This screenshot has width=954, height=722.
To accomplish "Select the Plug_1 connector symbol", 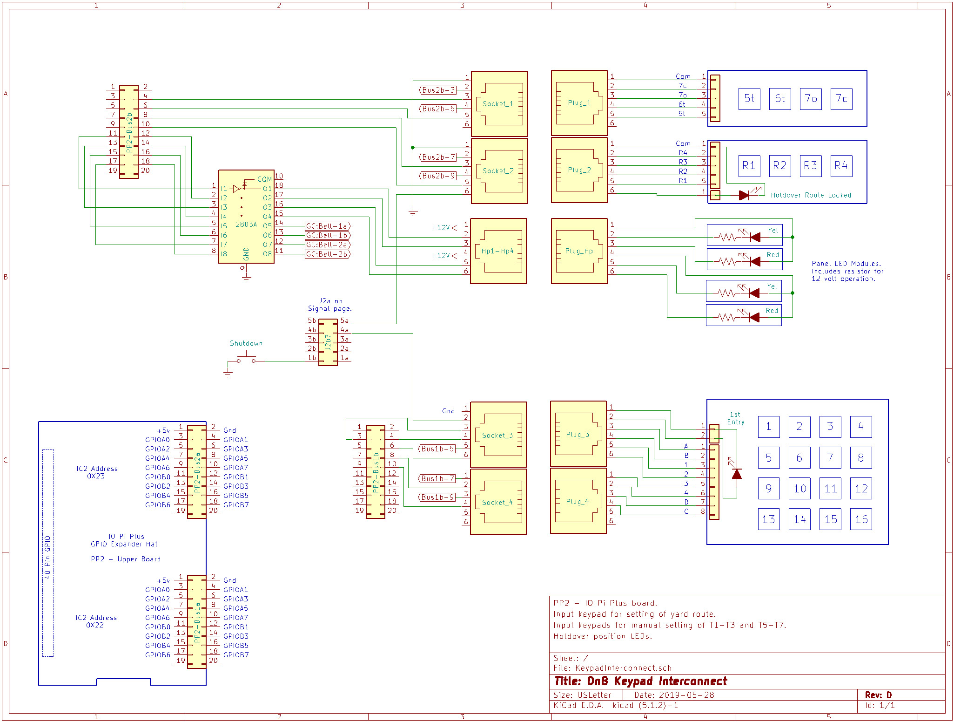I will [579, 103].
